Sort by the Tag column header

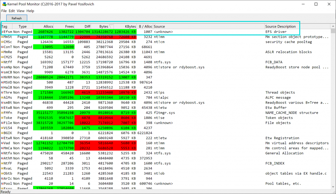tap(7, 27)
